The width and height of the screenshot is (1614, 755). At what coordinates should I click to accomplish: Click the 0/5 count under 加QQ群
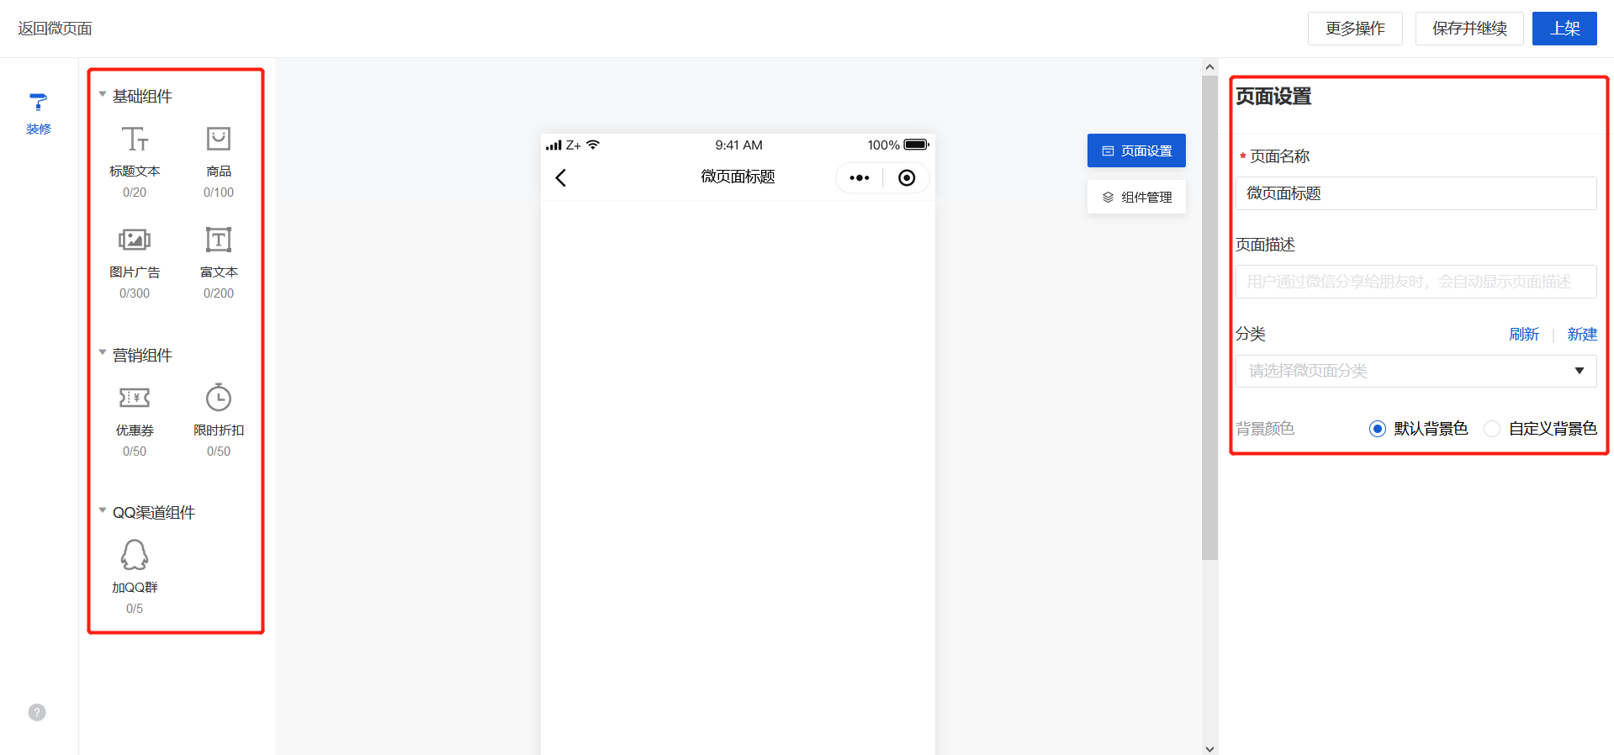coord(135,609)
